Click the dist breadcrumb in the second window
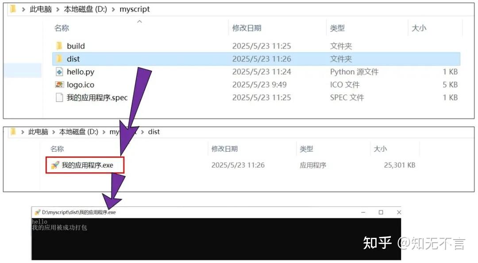The height and width of the screenshot is (263, 478). tap(154, 131)
